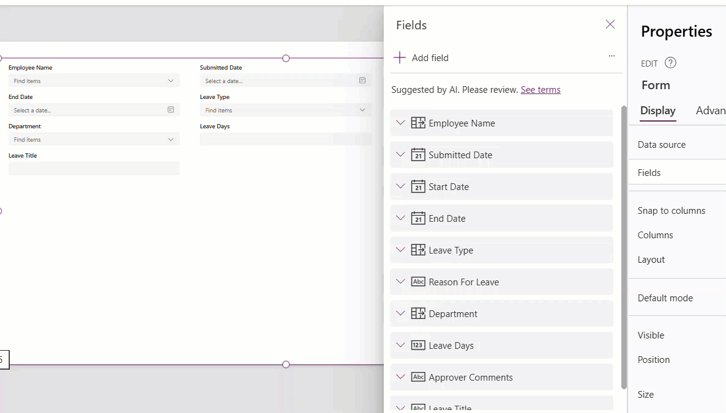Click the Size property
Image resolution: width=726 pixels, height=413 pixels.
pos(645,395)
